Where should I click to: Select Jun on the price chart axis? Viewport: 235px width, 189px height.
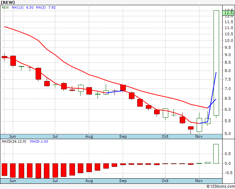13,136
